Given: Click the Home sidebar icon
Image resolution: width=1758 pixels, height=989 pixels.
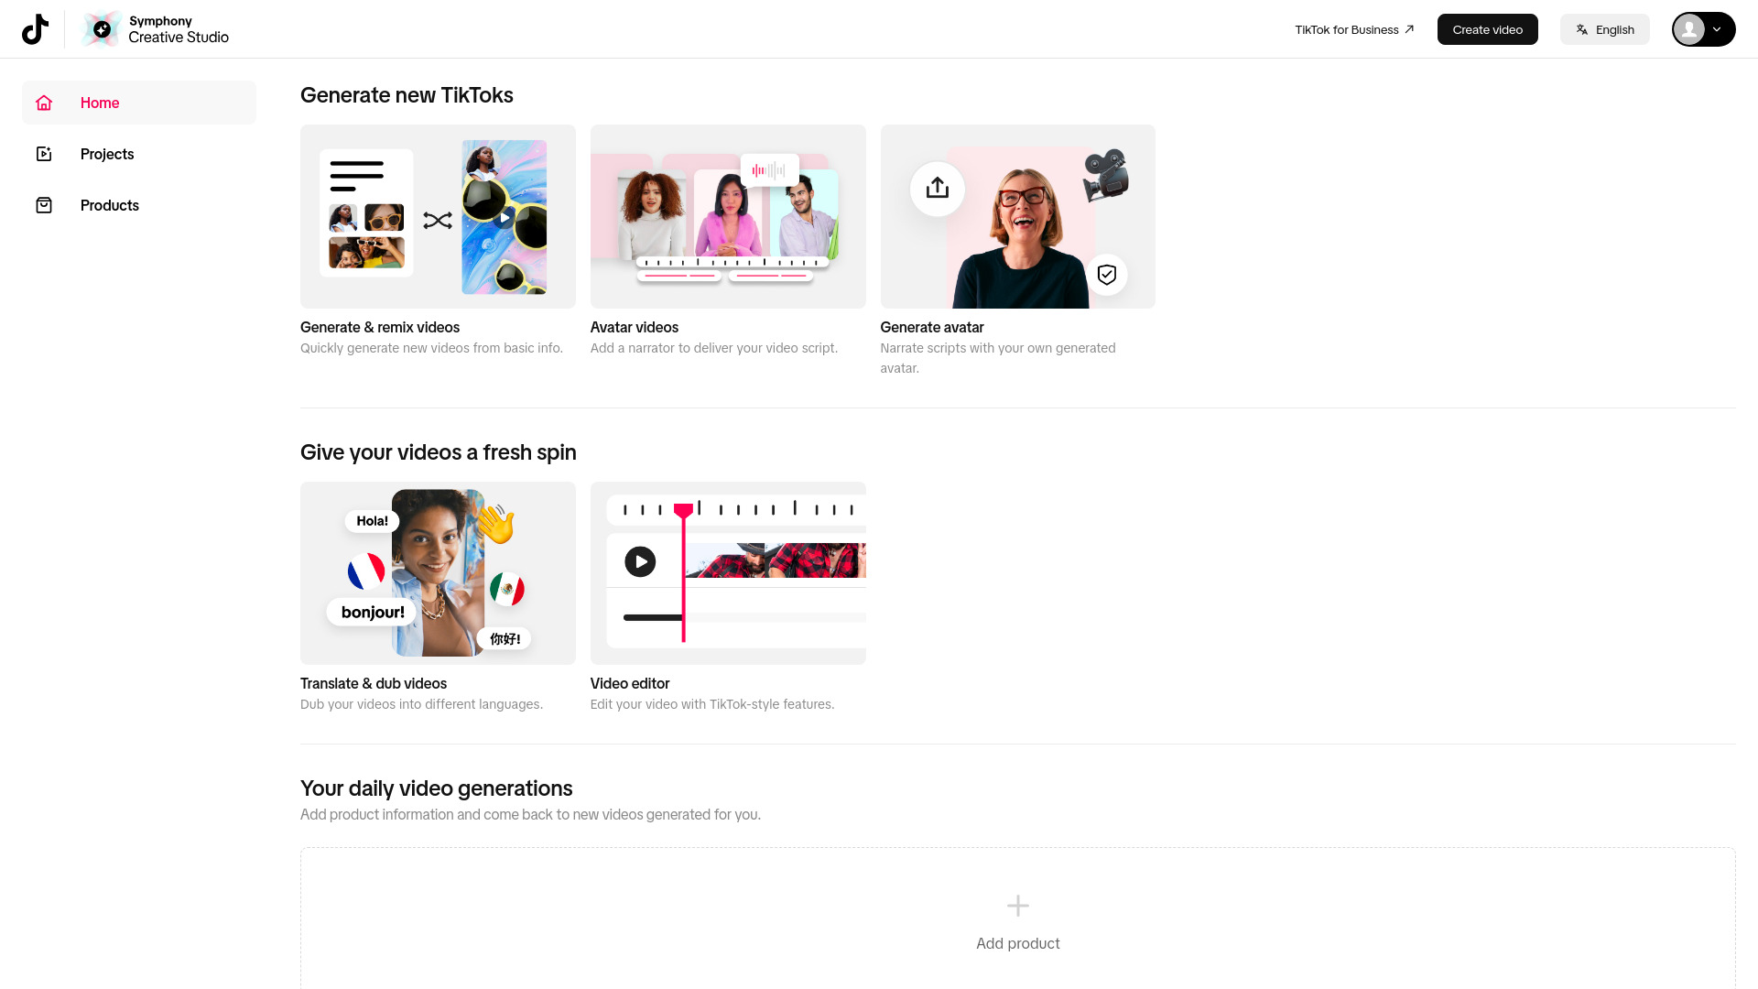Looking at the screenshot, I should click(x=45, y=103).
